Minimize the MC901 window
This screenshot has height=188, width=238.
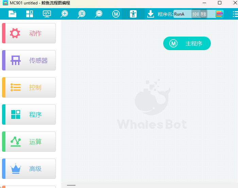click(x=204, y=3)
